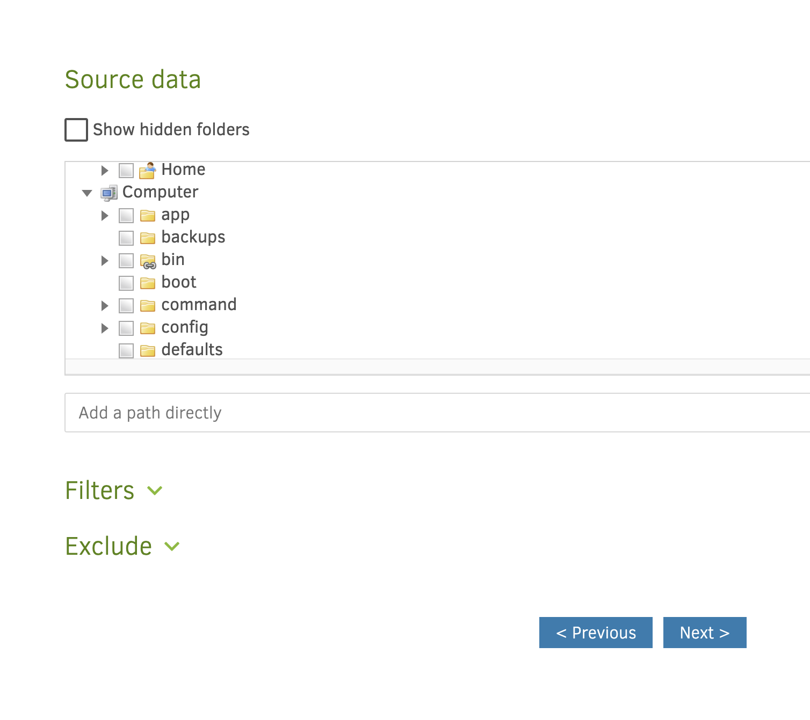
Task: Check the backups folder checkbox
Action: click(x=126, y=238)
